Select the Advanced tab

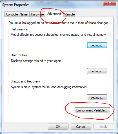[54, 14]
